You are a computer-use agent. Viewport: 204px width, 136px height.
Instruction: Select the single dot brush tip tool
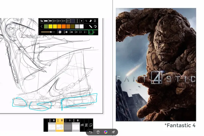82,21
